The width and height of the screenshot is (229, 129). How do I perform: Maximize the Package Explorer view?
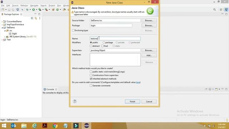39,14
